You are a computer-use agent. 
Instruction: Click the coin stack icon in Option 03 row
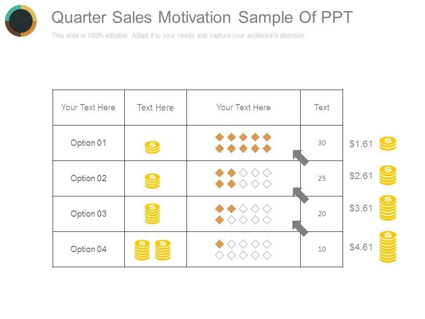pyautogui.click(x=152, y=214)
